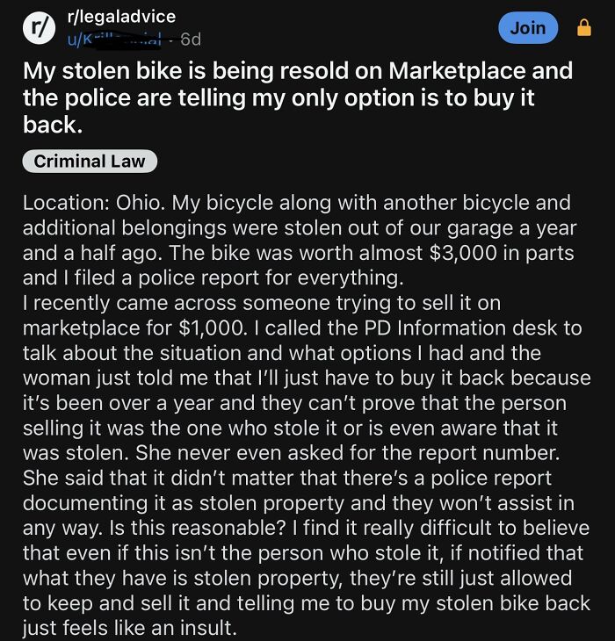This screenshot has width=615, height=641.
Task: Join the r/legaladvice community
Action: [x=528, y=28]
